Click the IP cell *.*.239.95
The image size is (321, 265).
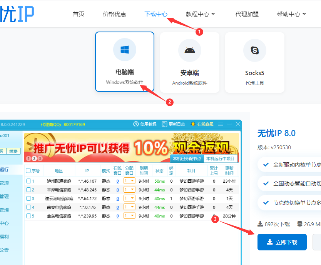pyautogui.click(x=87, y=216)
